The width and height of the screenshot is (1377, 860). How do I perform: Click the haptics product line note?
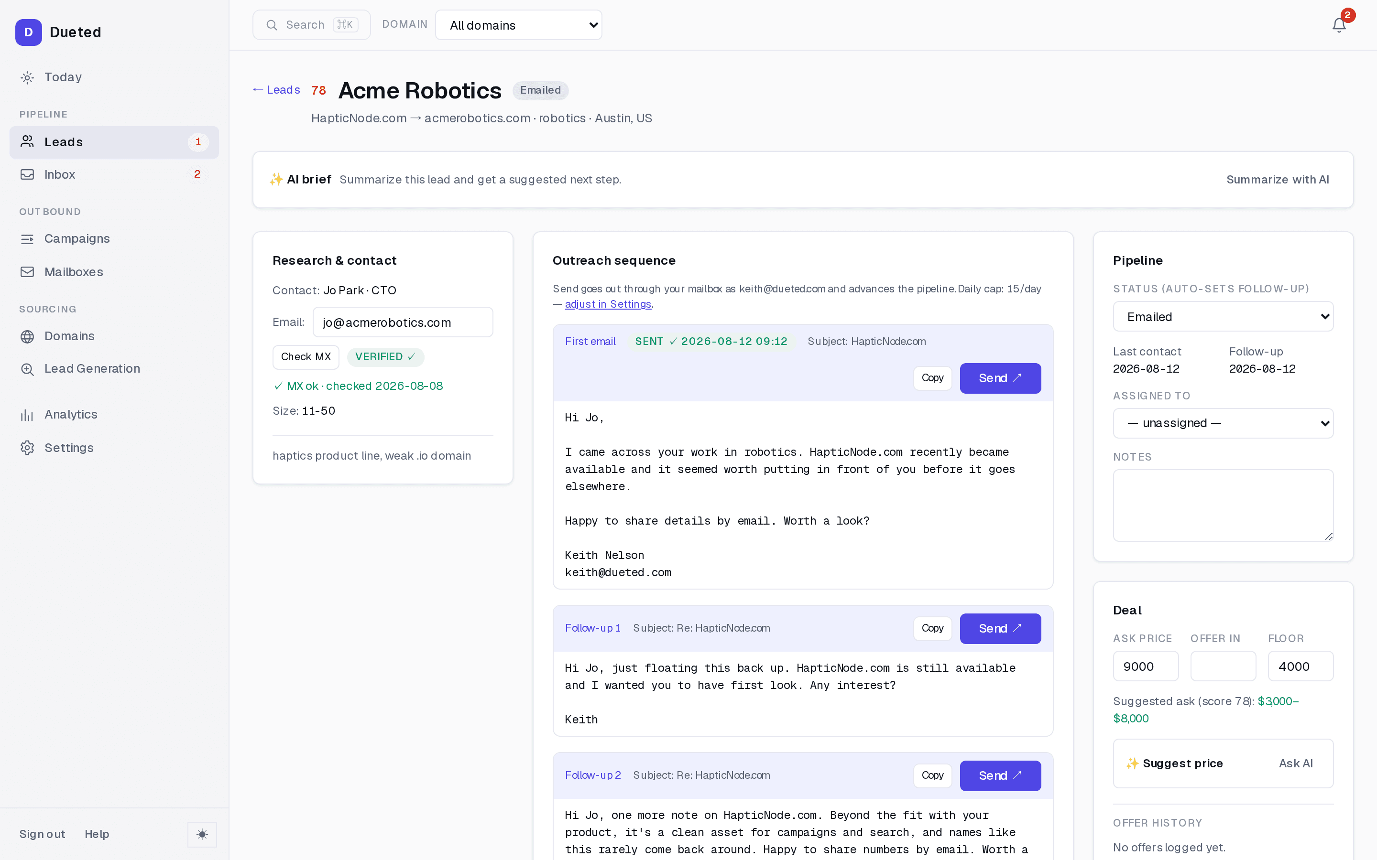coord(372,456)
